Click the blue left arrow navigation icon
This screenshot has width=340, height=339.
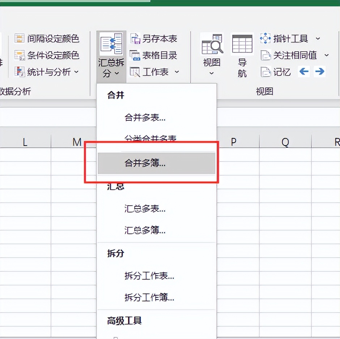coord(303,72)
